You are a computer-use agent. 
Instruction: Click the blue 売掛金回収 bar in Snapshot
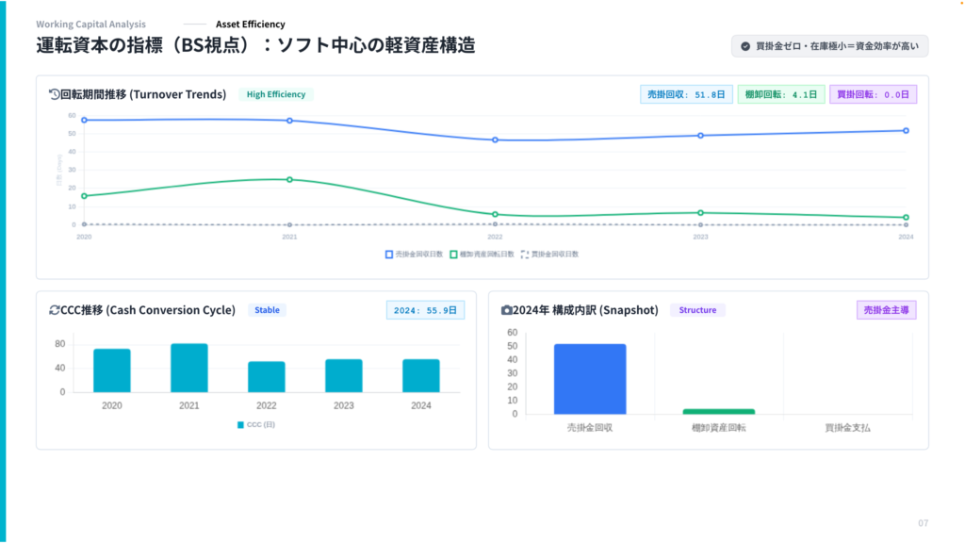point(590,379)
